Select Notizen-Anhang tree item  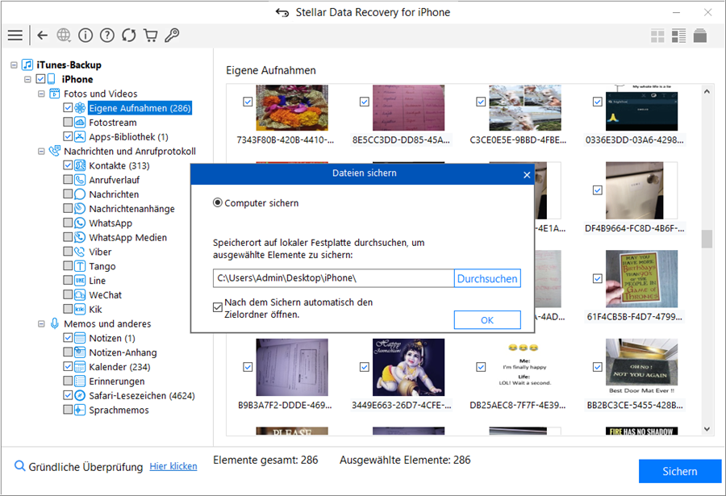[x=123, y=353]
